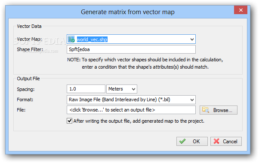Open the Meters unit dropdown
Image resolution: width=259 pixels, height=163 pixels.
point(122,89)
